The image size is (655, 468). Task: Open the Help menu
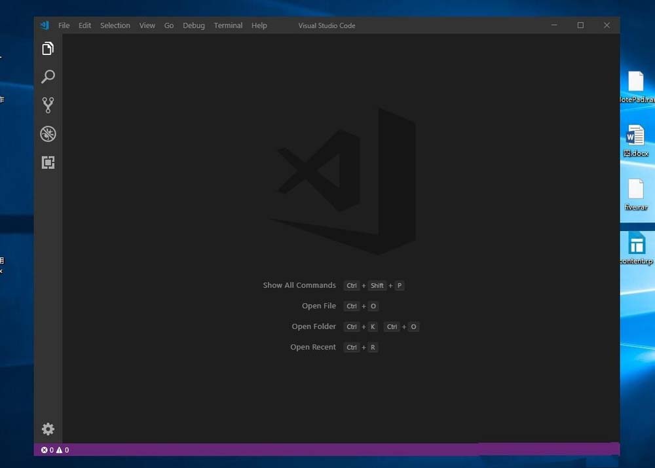tap(259, 26)
